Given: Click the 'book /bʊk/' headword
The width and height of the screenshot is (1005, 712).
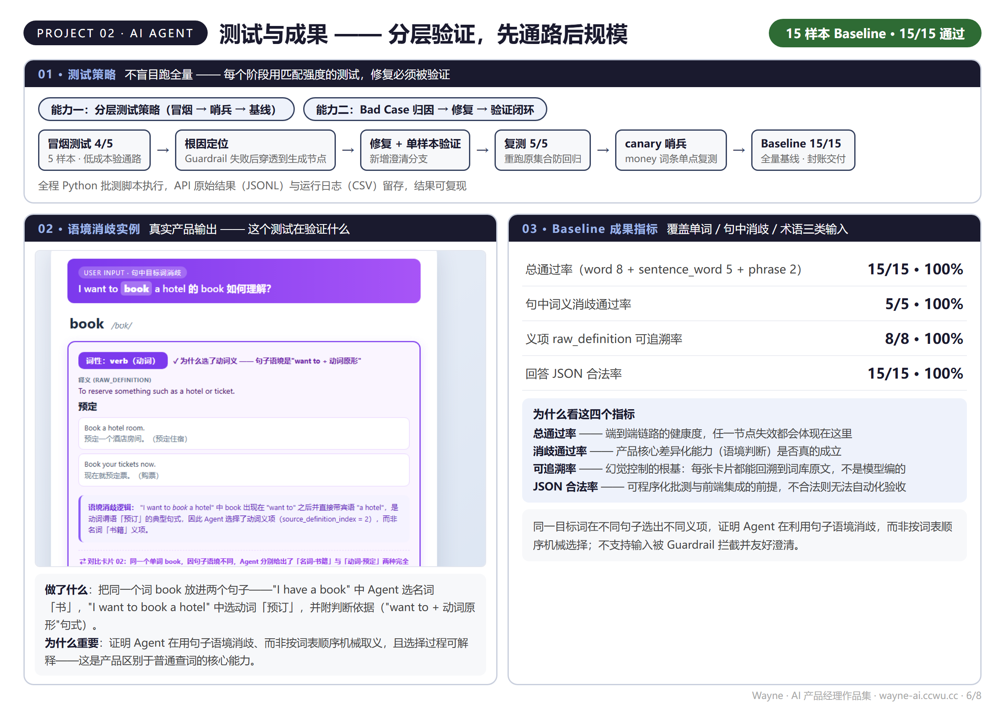Looking at the screenshot, I should pyautogui.click(x=101, y=325).
